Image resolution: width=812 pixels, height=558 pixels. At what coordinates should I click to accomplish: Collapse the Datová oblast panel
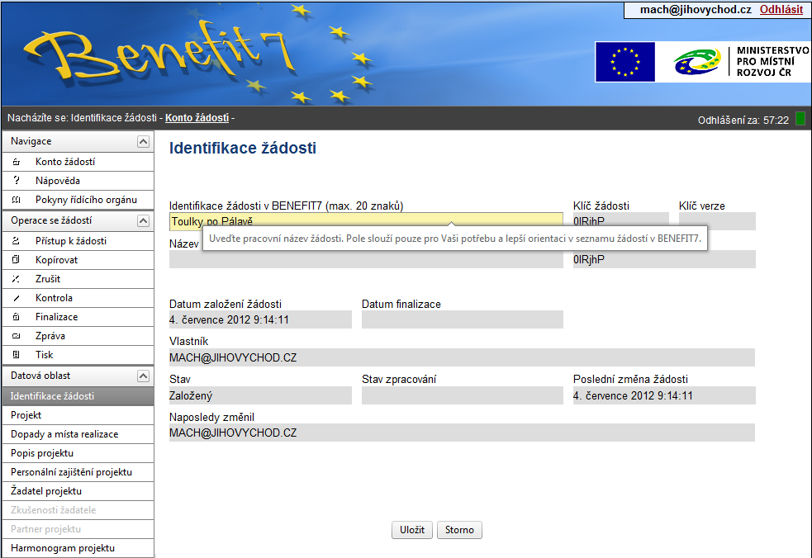point(144,376)
